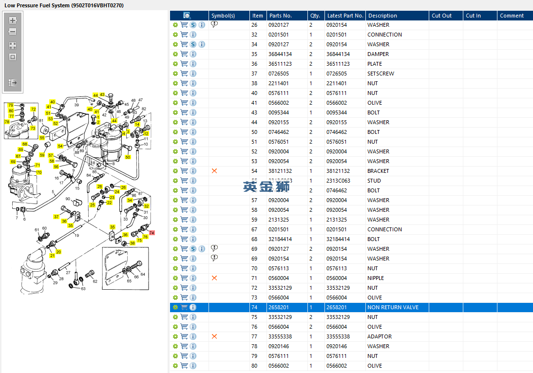533x373 pixels.
Task: Select the yellow 54 callout in diagram
Action: pos(60,146)
